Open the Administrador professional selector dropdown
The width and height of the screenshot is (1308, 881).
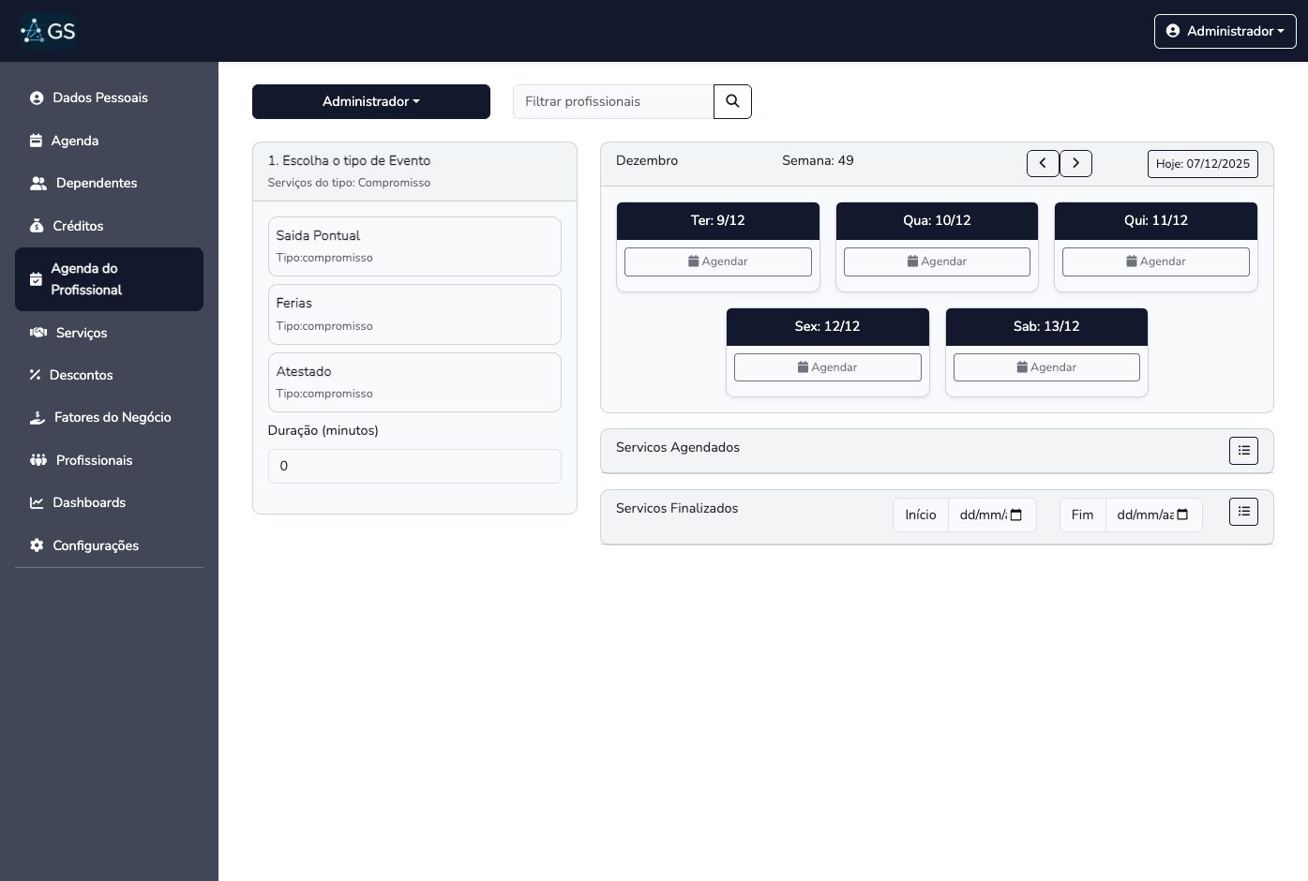(370, 101)
